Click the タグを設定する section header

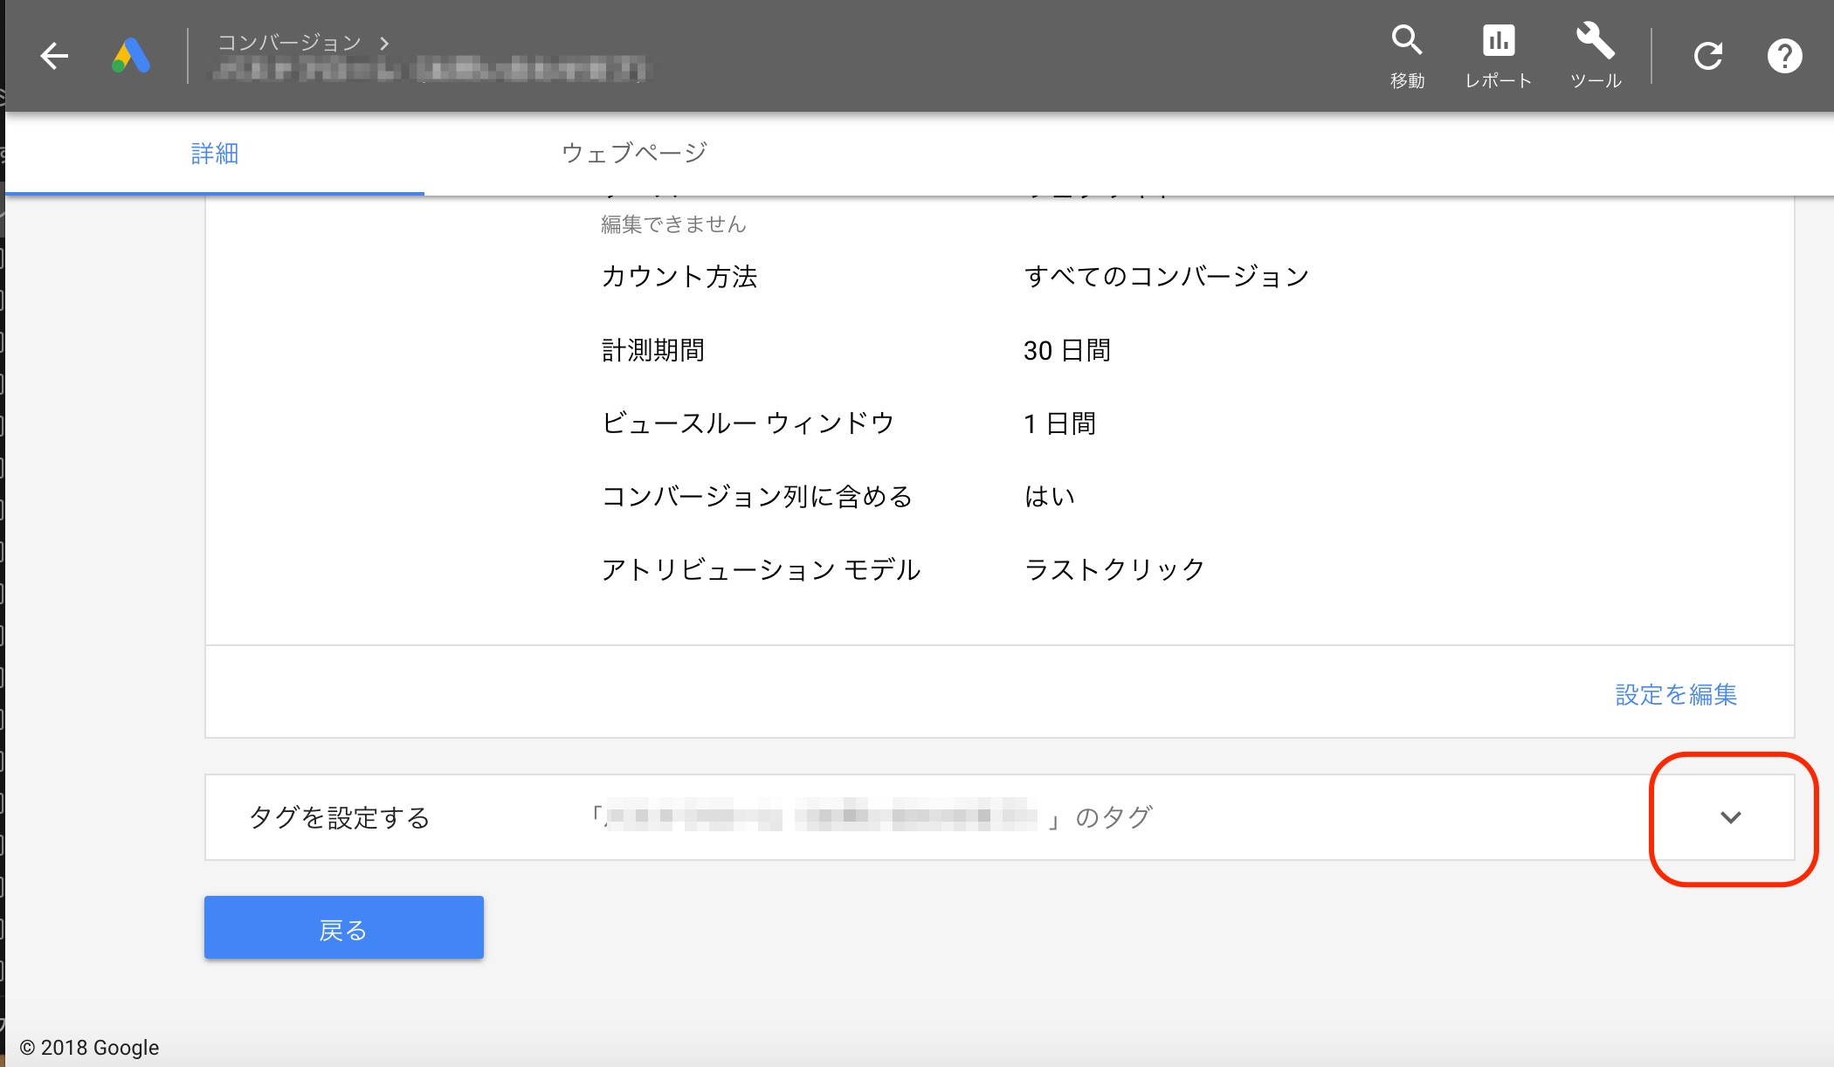point(340,817)
